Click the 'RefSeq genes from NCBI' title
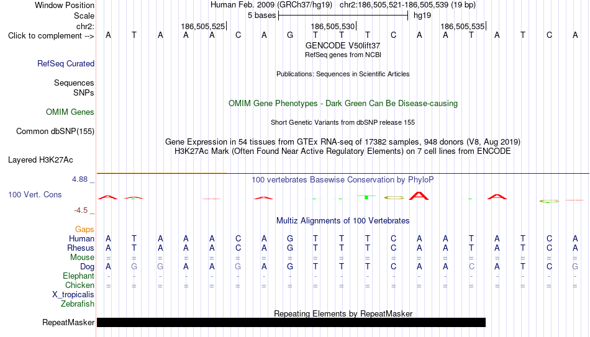Screen dimensions: 590x337 343,55
